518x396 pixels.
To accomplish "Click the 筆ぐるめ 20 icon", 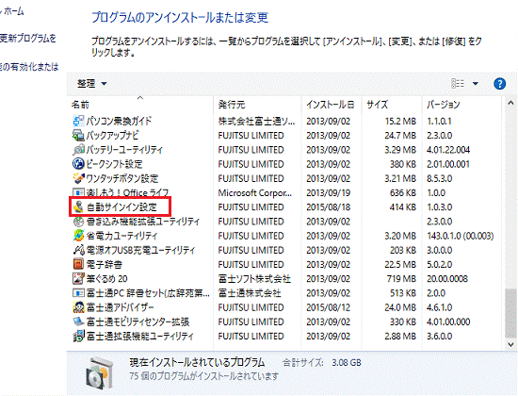I will coord(78,278).
